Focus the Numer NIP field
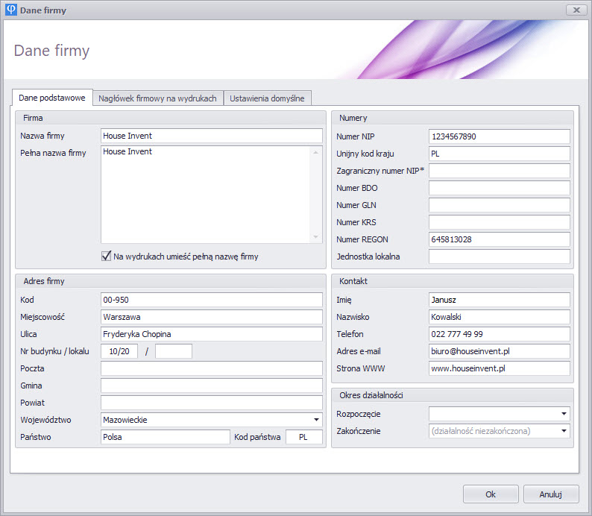 tap(499, 136)
